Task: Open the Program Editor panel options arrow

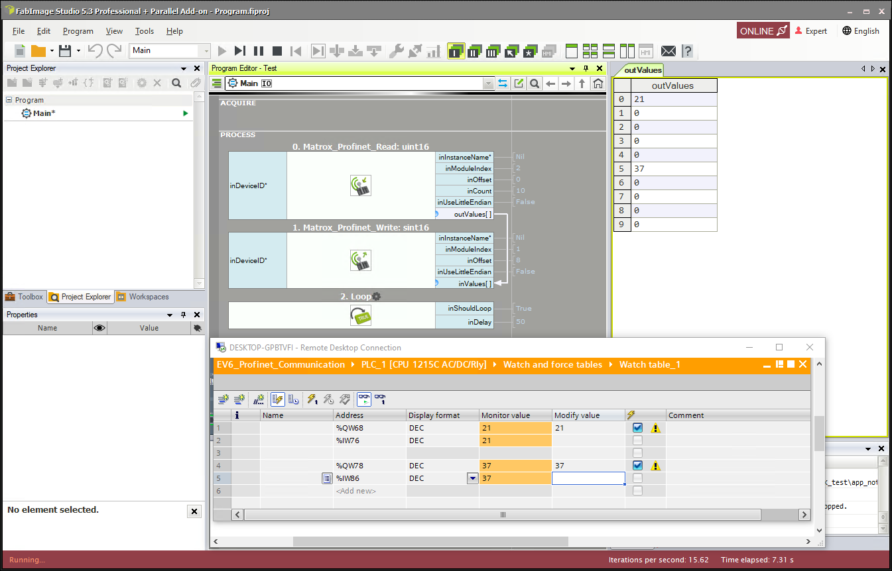Action: [572, 68]
